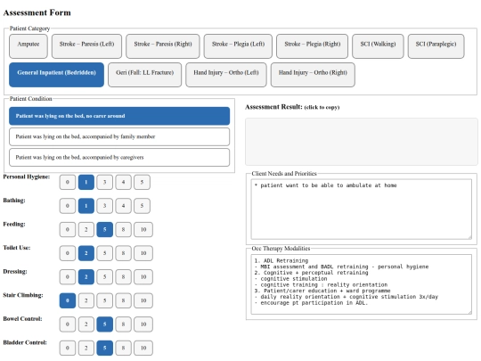Set Feeding score to 2
The height and width of the screenshot is (361, 481).
[x=86, y=230]
